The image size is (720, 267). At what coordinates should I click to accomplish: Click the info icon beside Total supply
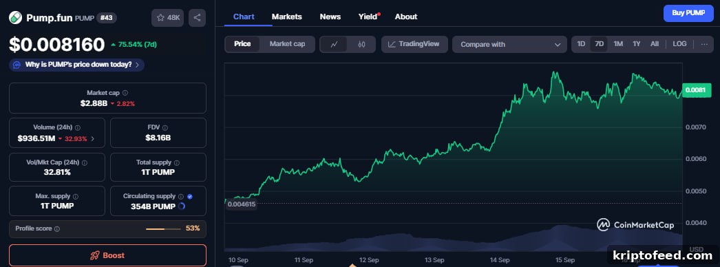pos(177,162)
